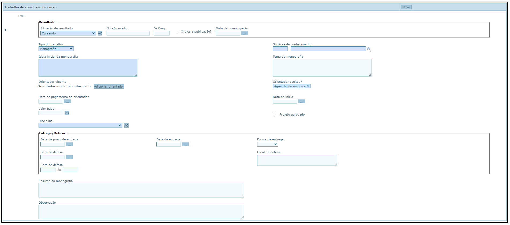
Task: Click the Local de defesa textarea
Action: pyautogui.click(x=297, y=160)
